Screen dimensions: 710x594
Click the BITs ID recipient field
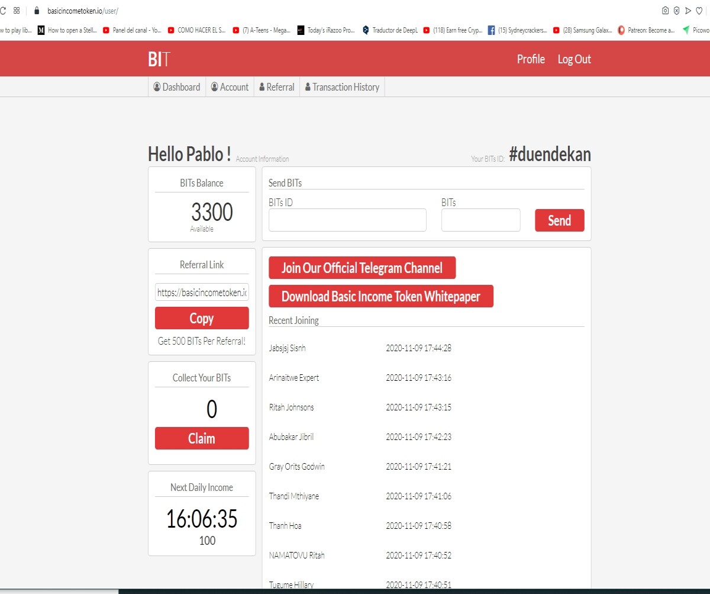347,220
